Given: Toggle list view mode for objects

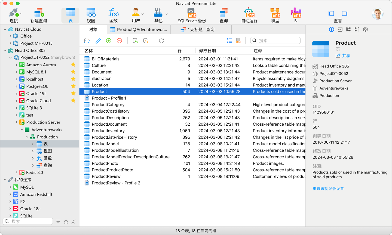Looking at the screenshot, I should (229, 40).
